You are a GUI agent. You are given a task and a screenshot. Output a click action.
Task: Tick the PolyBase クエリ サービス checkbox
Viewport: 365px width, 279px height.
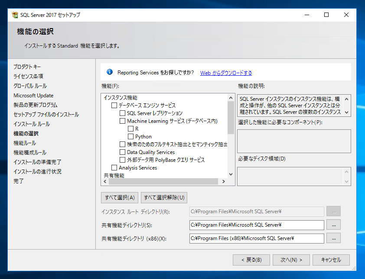click(x=122, y=160)
